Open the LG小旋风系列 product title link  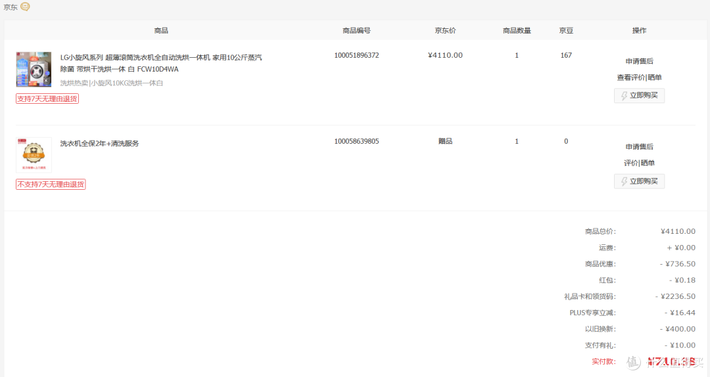(161, 63)
